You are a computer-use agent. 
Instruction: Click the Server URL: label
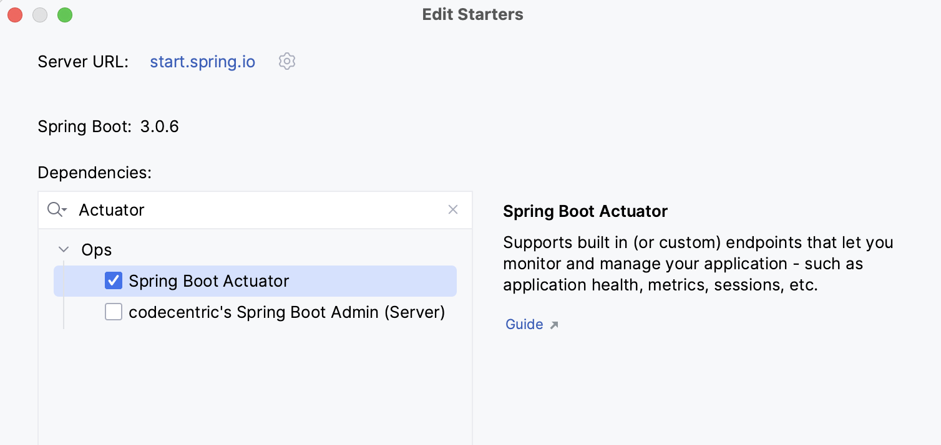click(83, 62)
